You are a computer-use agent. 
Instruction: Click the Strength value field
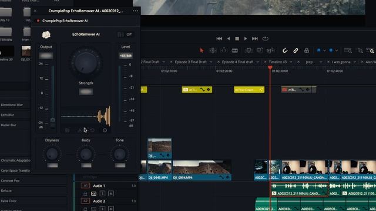click(x=86, y=92)
